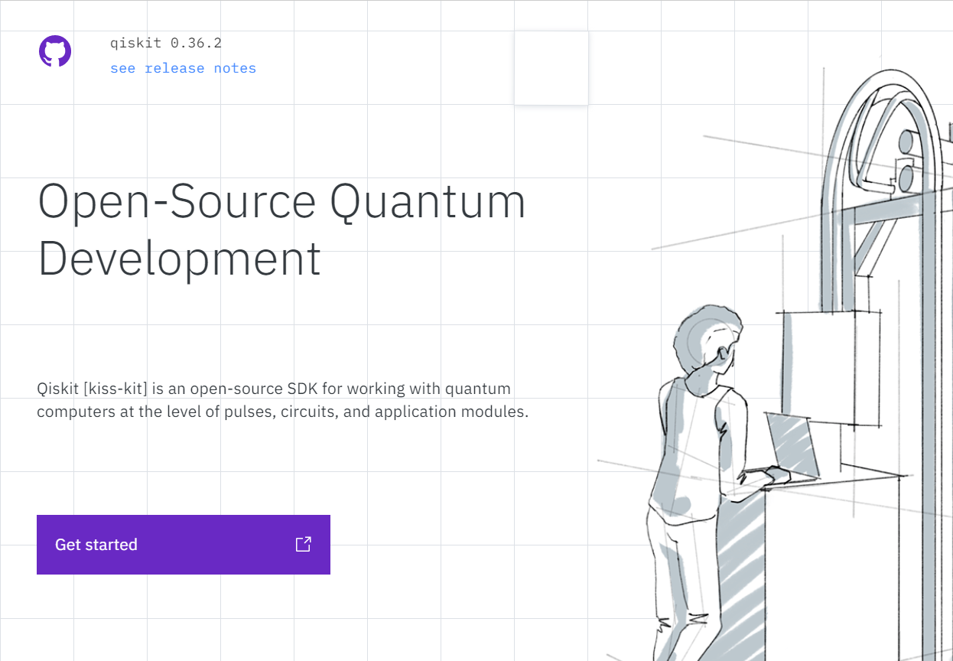
Task: Click the Get started button
Action: coord(184,545)
